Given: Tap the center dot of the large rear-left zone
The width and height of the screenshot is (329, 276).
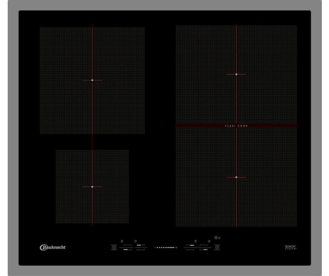Looking at the screenshot, I should point(92,80).
